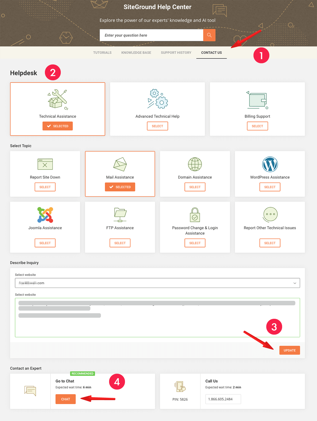Click the Billing Support wallet icon
The height and width of the screenshot is (421, 317).
pos(258,100)
